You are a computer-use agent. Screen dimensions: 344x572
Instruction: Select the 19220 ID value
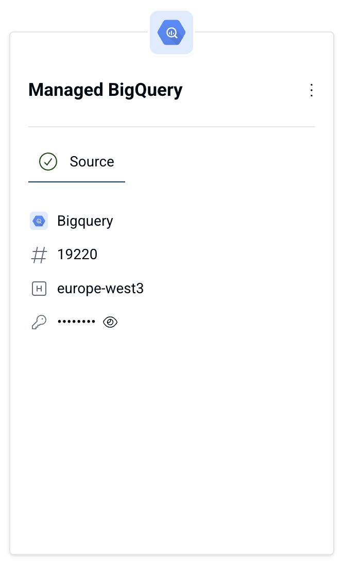[x=77, y=255]
